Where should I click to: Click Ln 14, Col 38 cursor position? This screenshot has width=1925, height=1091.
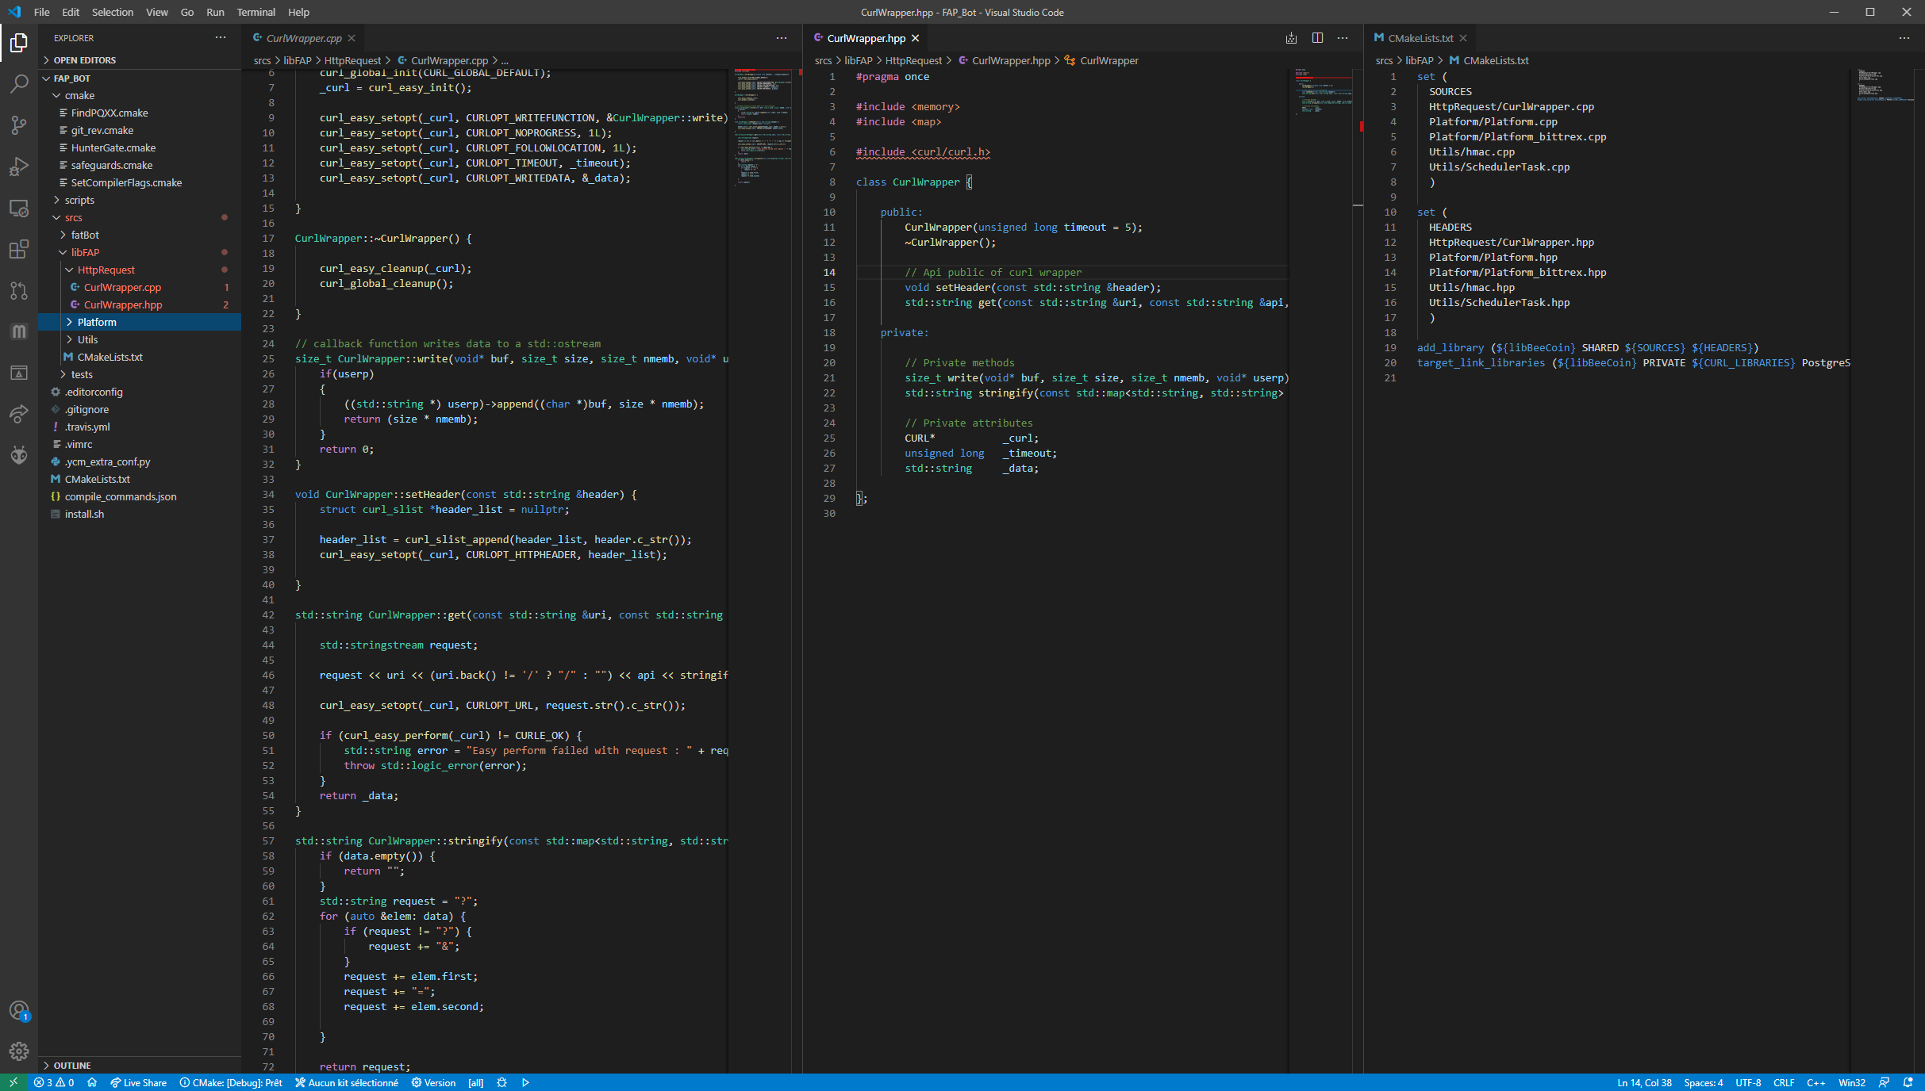1644,1082
